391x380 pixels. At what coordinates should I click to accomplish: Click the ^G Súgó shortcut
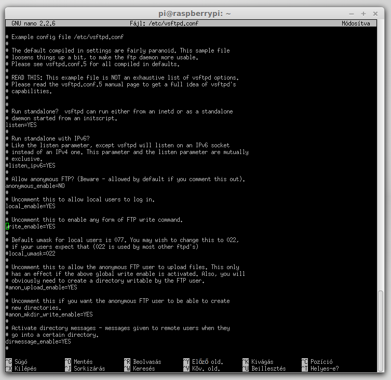pos(17,362)
